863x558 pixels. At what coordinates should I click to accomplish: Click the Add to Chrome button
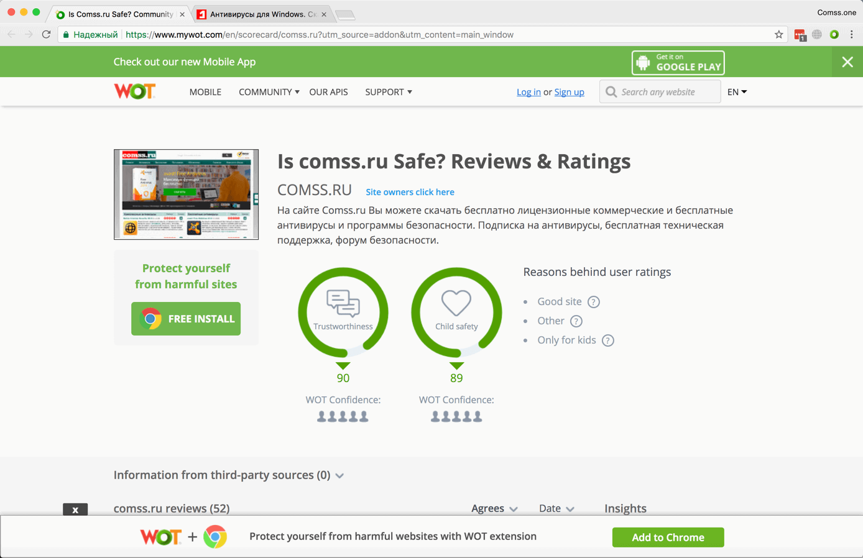(x=668, y=537)
